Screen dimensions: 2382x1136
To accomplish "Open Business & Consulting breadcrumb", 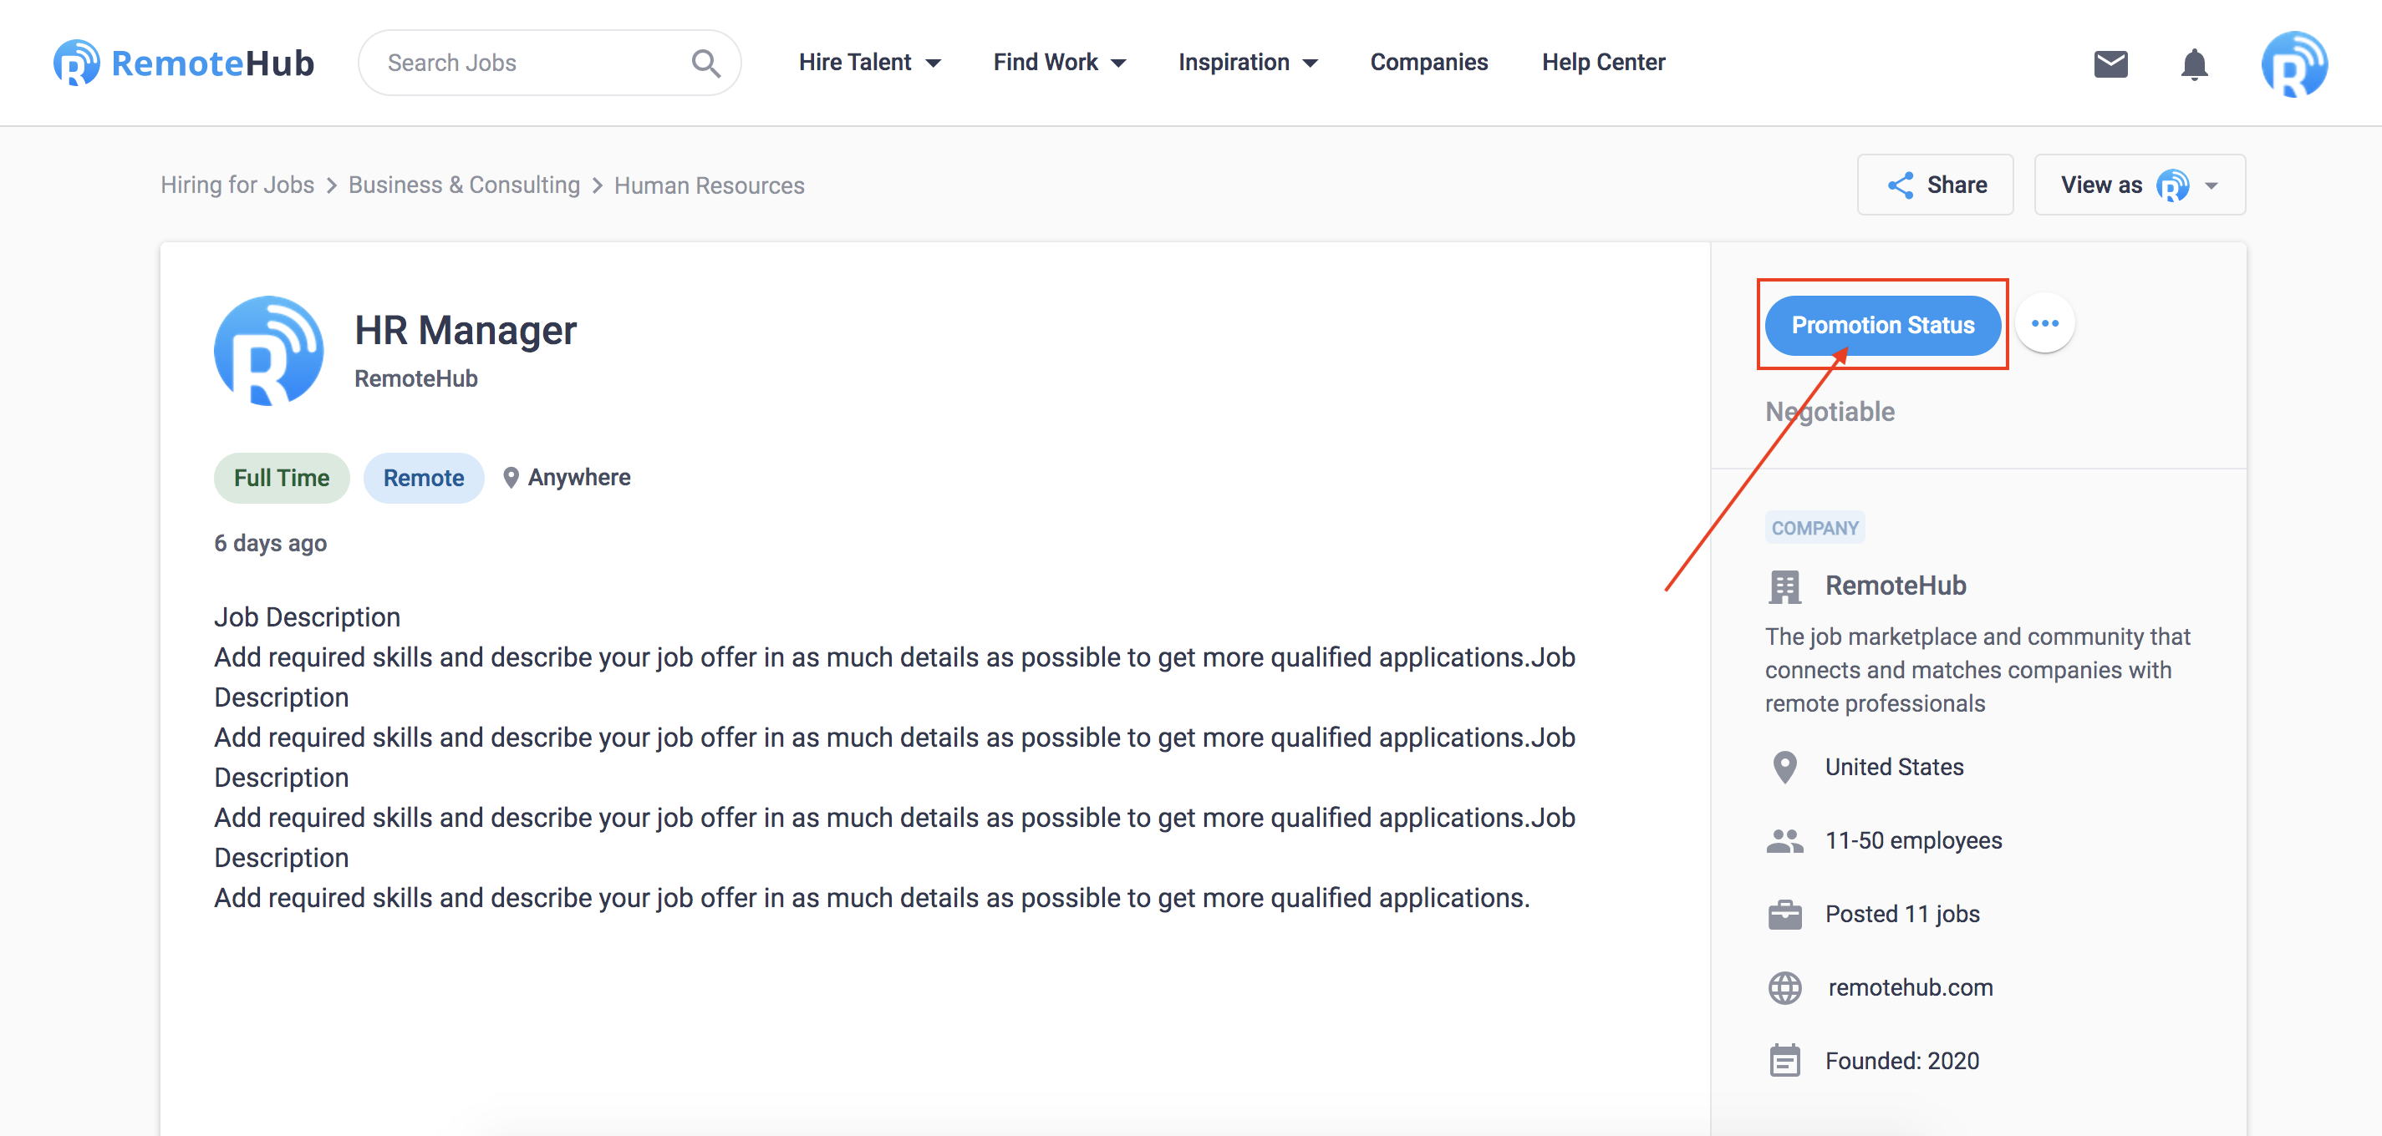I will 463,185.
